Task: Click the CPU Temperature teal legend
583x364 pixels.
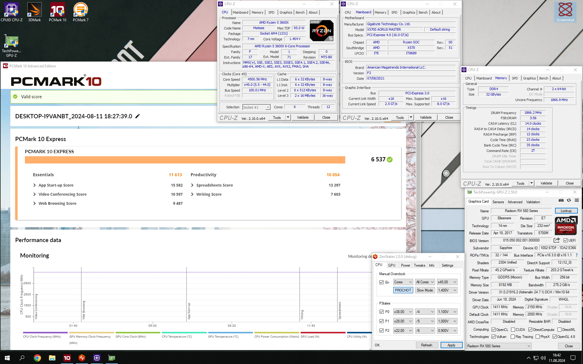Action: (184, 333)
